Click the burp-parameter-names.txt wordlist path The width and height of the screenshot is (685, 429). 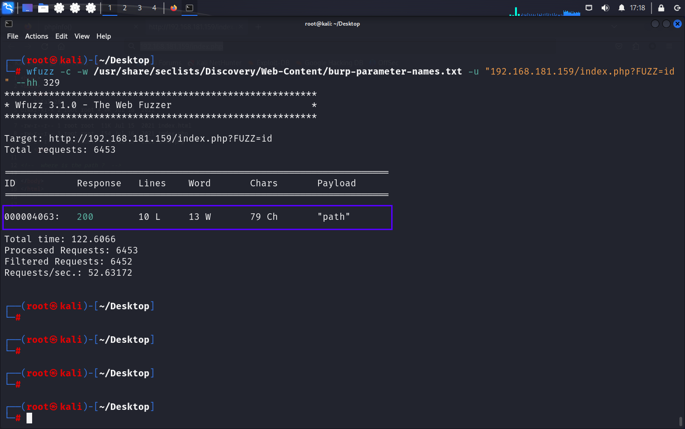click(x=278, y=71)
